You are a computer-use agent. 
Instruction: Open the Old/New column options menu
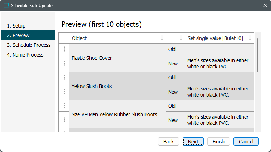click(x=181, y=38)
